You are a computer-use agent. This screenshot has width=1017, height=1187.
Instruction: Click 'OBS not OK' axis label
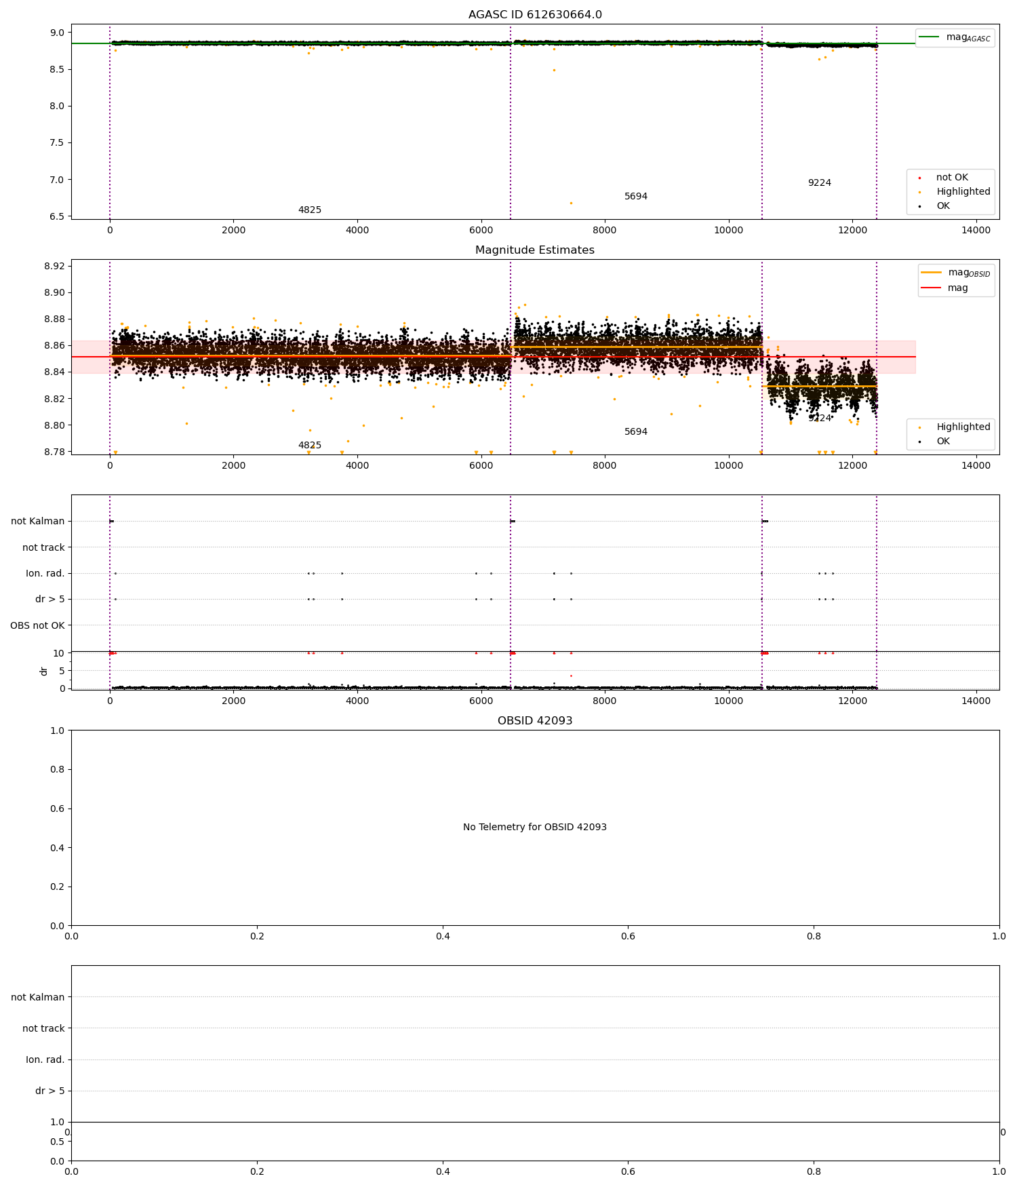click(37, 626)
